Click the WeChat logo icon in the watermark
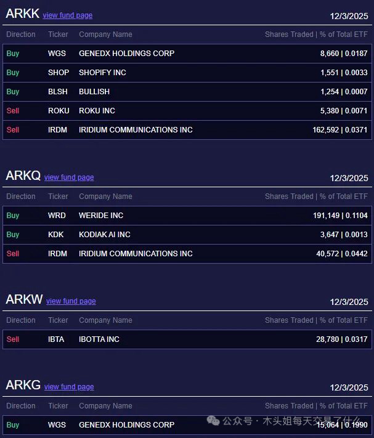Viewport: 374px width, 438px height. [x=213, y=421]
